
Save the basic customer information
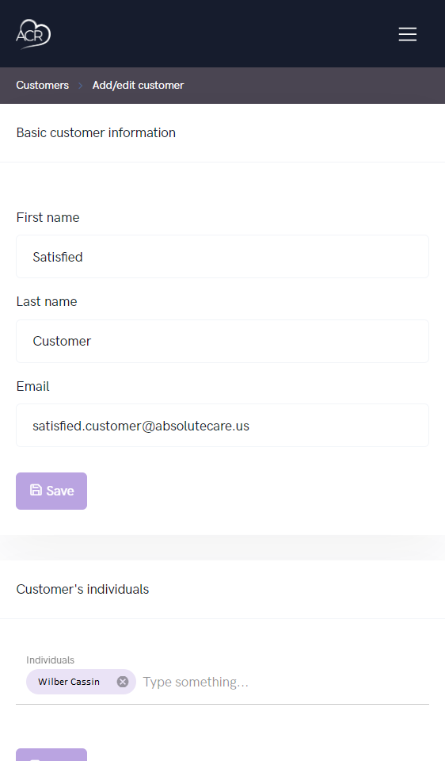pos(51,491)
